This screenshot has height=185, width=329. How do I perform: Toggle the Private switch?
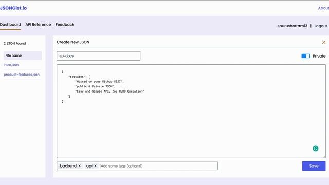[305, 56]
